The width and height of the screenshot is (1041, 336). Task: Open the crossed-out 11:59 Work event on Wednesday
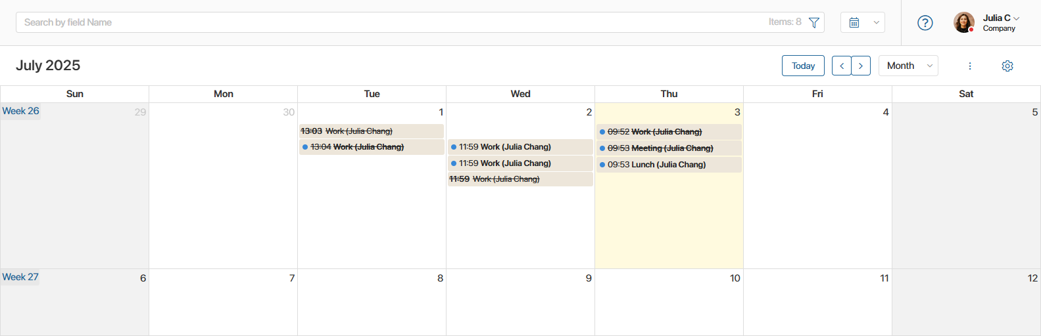pyautogui.click(x=520, y=179)
